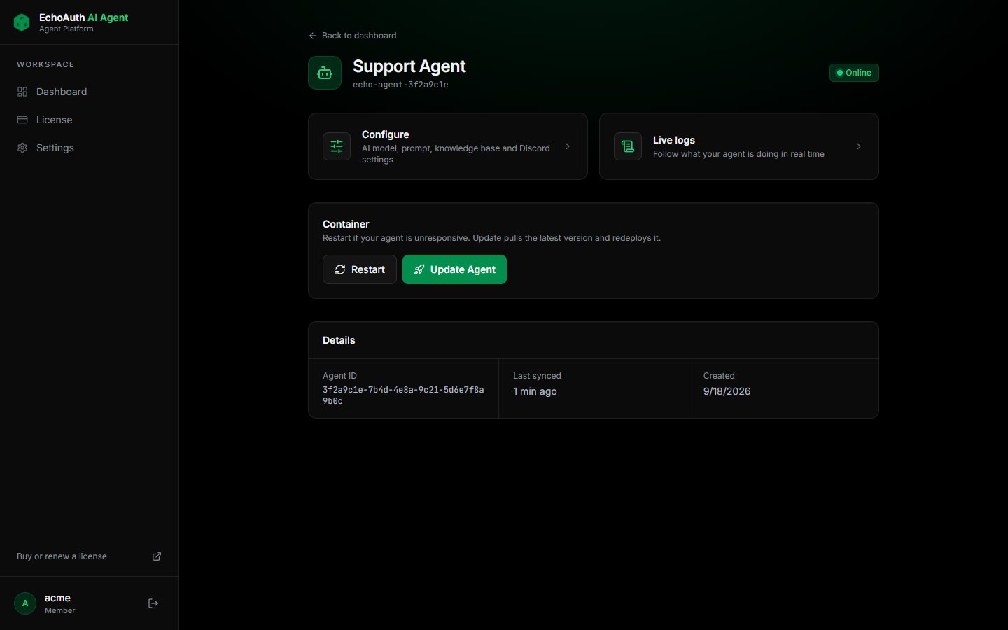
Task: Open the Live logs card
Action: tap(739, 146)
